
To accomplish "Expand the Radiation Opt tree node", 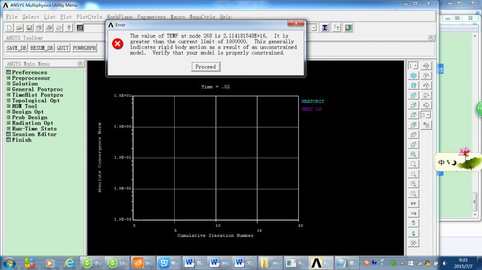I will pyautogui.click(x=8, y=123).
